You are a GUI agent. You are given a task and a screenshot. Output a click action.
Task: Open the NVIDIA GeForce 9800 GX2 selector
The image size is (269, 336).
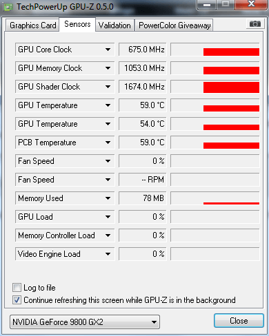(x=85, y=322)
